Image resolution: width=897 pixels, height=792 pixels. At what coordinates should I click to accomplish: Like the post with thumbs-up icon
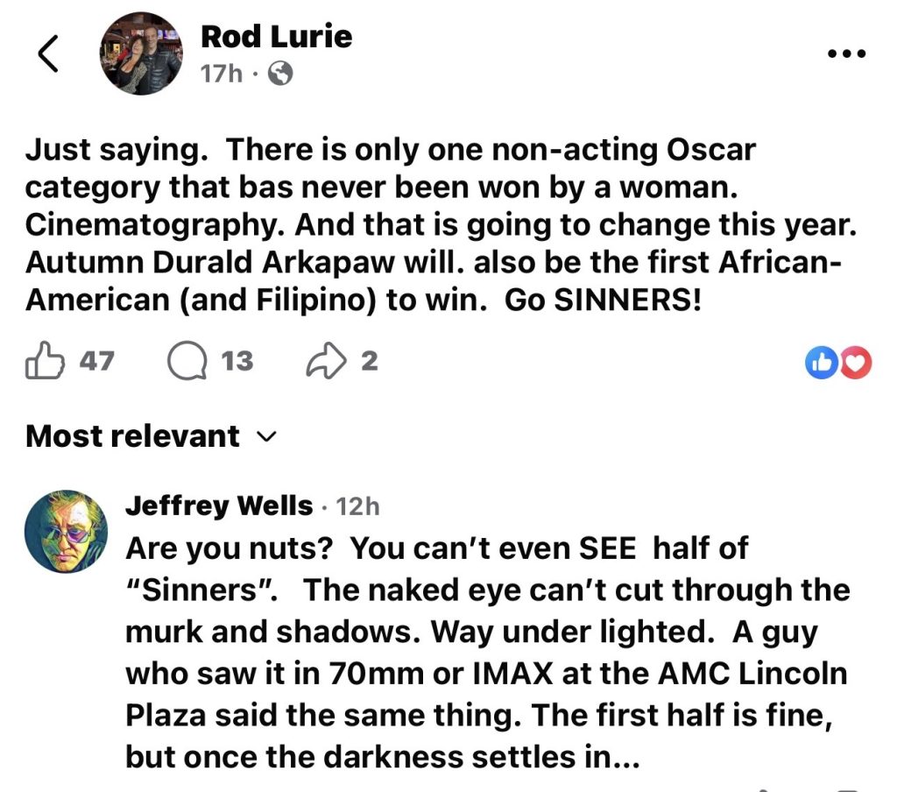[46, 361]
